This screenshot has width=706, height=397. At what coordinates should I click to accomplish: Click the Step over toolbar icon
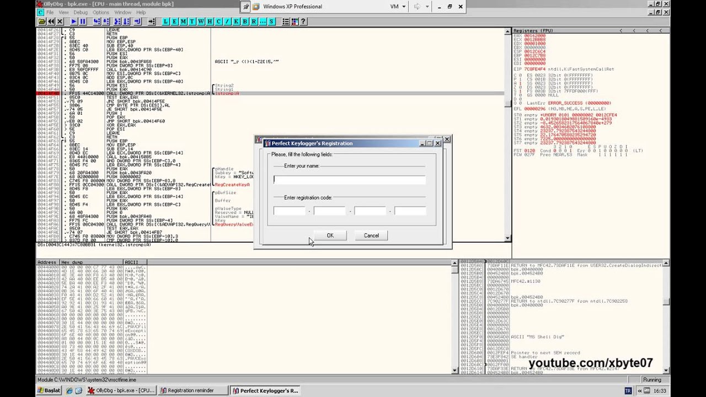point(106,22)
